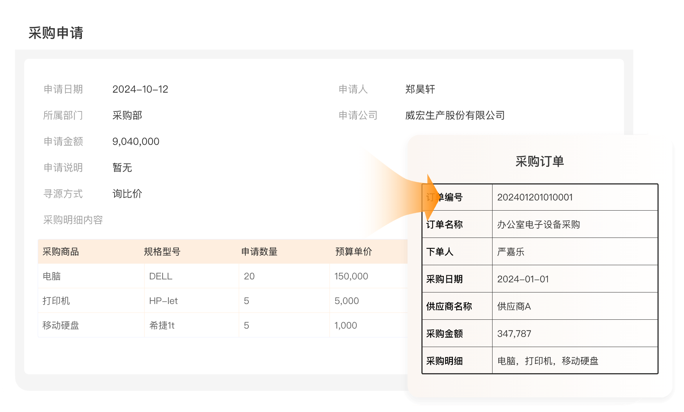Screen dimensions: 684x412
Task: Click the 预算单价 column header
Action: coord(353,252)
